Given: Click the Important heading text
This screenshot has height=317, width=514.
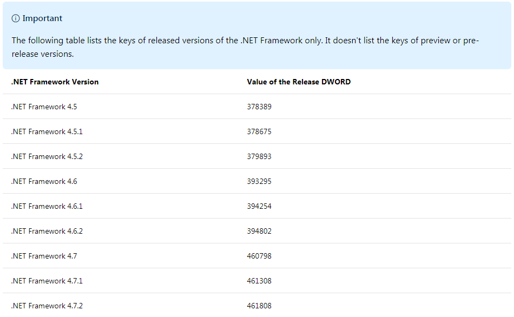Looking at the screenshot, I should pyautogui.click(x=42, y=18).
